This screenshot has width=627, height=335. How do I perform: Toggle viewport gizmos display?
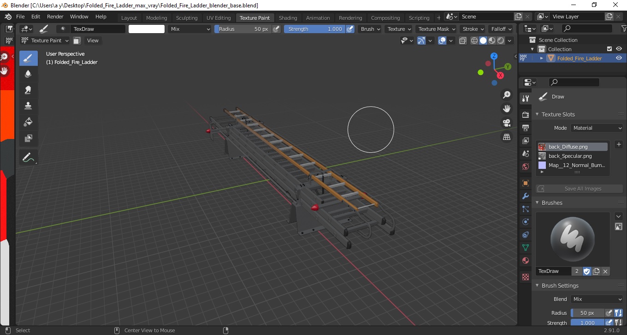coord(421,40)
